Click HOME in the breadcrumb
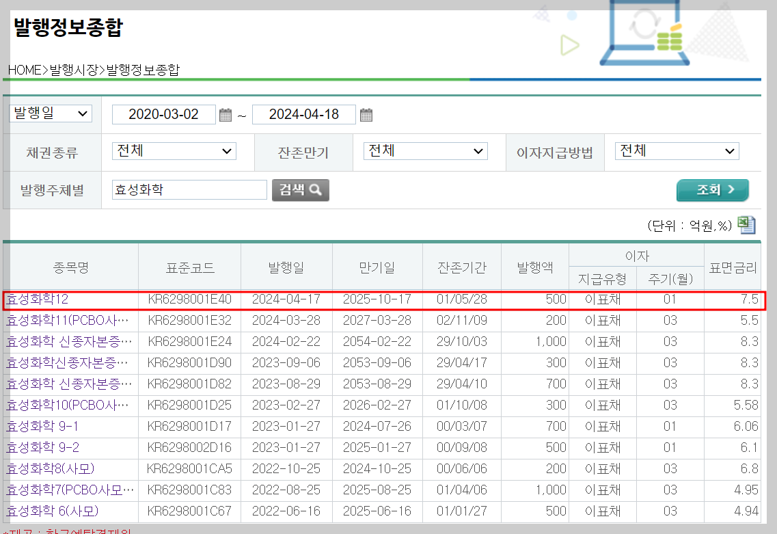The width and height of the screenshot is (777, 534). pyautogui.click(x=25, y=70)
